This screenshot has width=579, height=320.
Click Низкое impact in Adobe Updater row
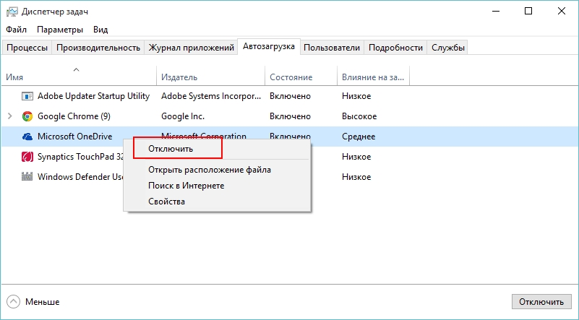point(356,96)
